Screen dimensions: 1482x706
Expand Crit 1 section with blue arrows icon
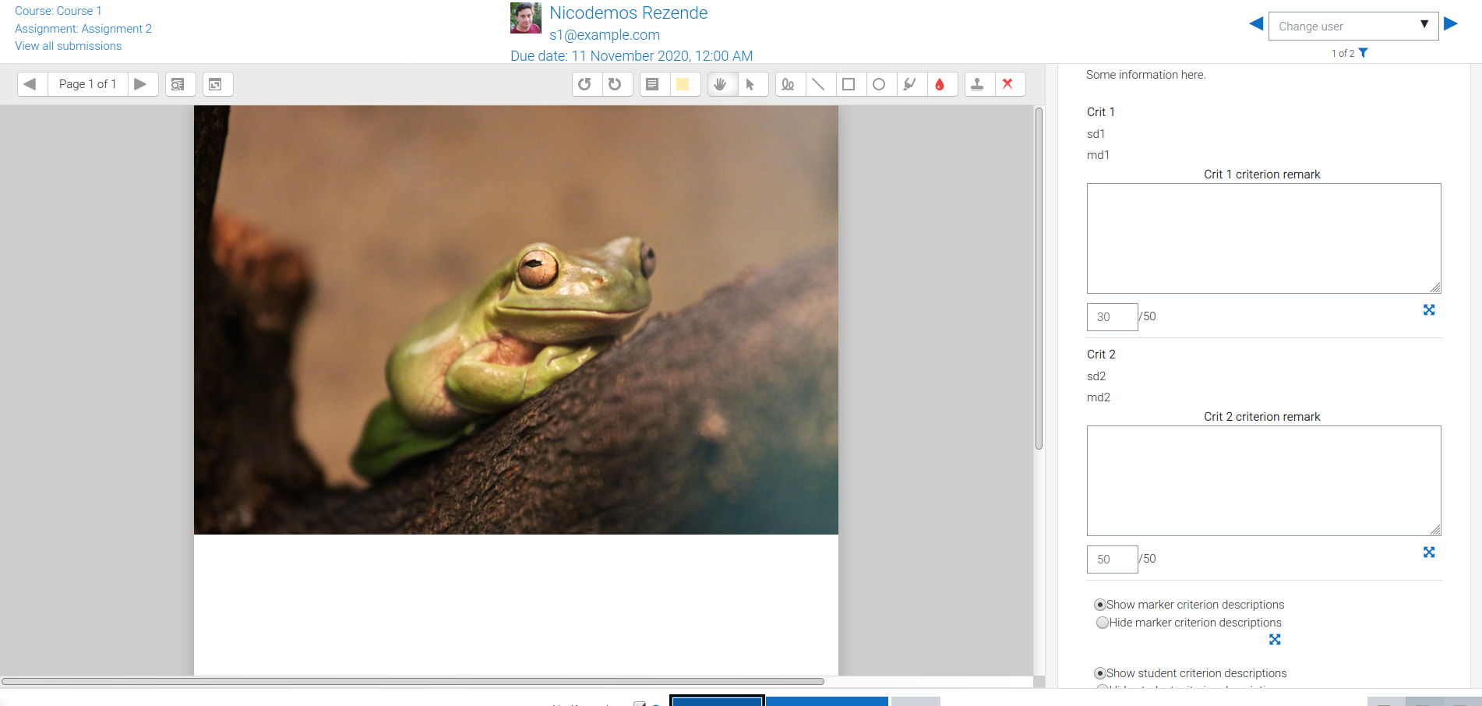pyautogui.click(x=1429, y=310)
